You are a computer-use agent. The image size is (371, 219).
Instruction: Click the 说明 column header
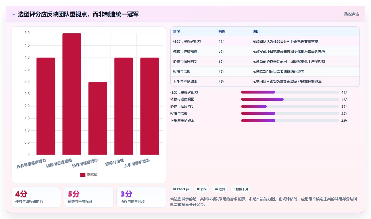pyautogui.click(x=256, y=32)
